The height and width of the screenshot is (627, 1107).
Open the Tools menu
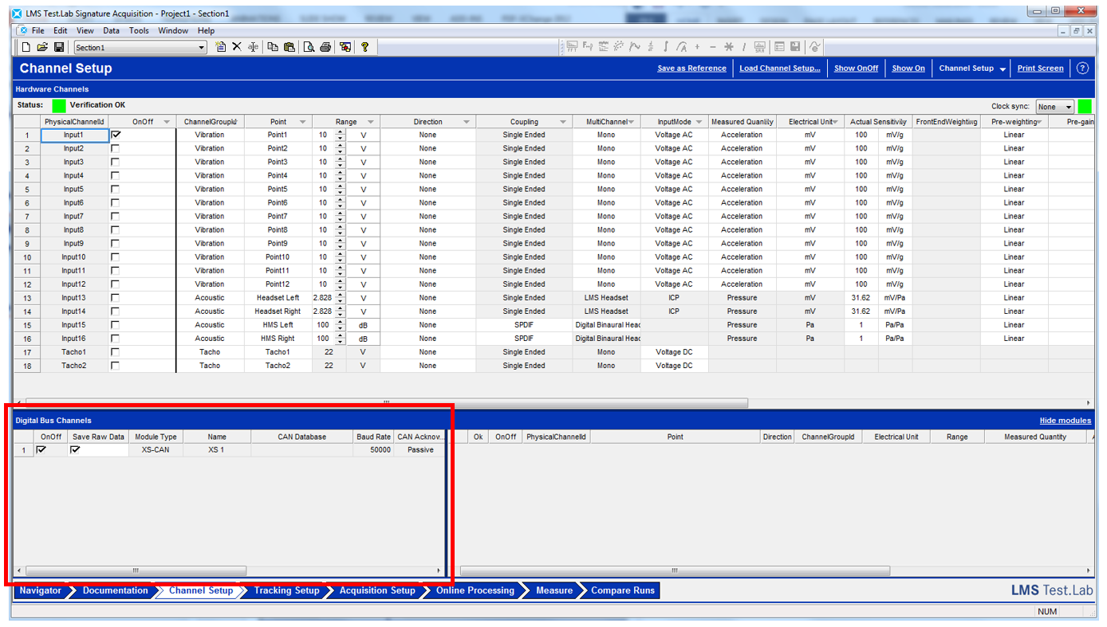pos(139,30)
